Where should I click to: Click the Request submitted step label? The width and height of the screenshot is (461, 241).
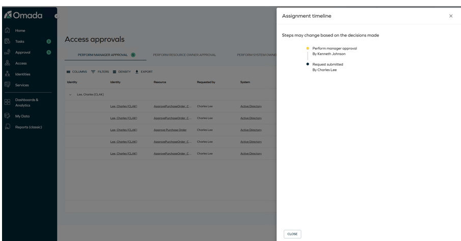[x=328, y=64]
